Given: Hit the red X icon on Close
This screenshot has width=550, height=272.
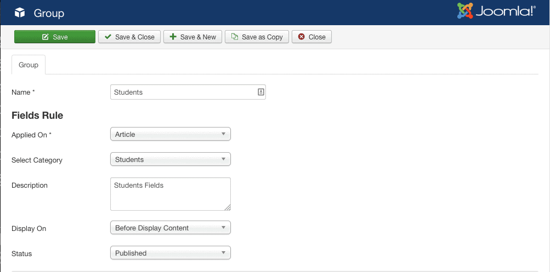Looking at the screenshot, I should [301, 37].
